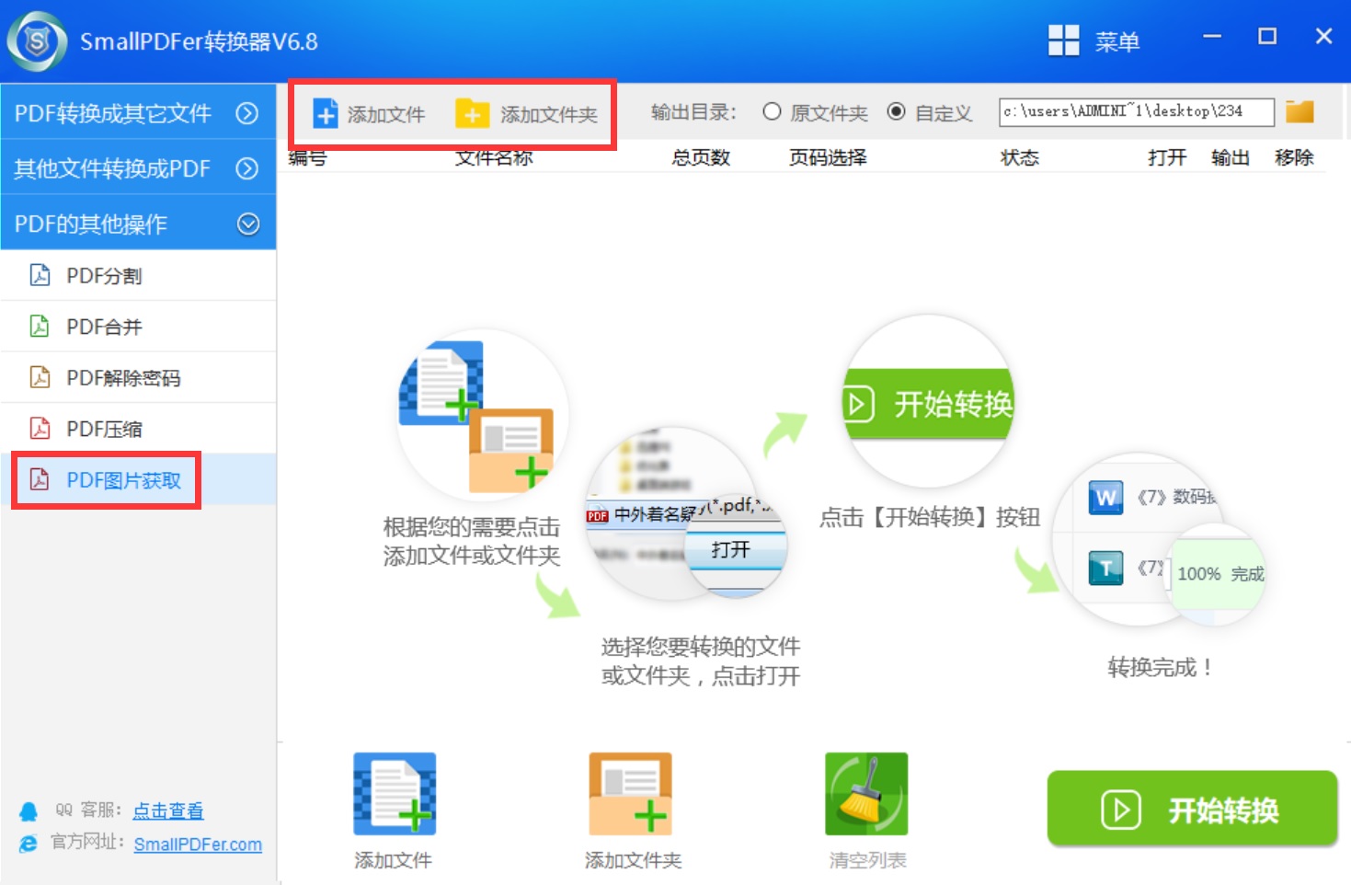Minimize the SmallPDFer window
Viewport: 1351px width, 885px height.
[1212, 37]
